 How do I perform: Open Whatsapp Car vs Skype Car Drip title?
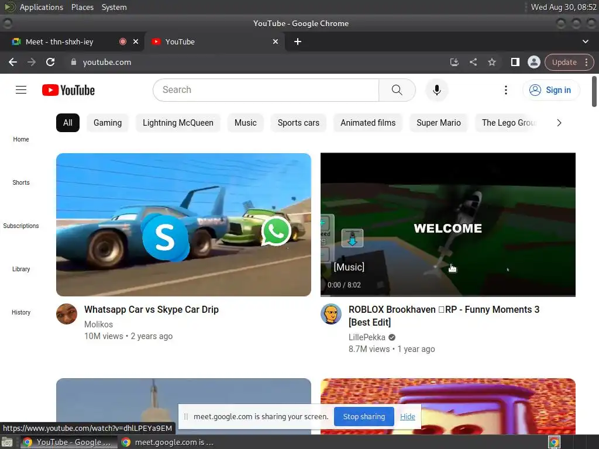(x=152, y=310)
